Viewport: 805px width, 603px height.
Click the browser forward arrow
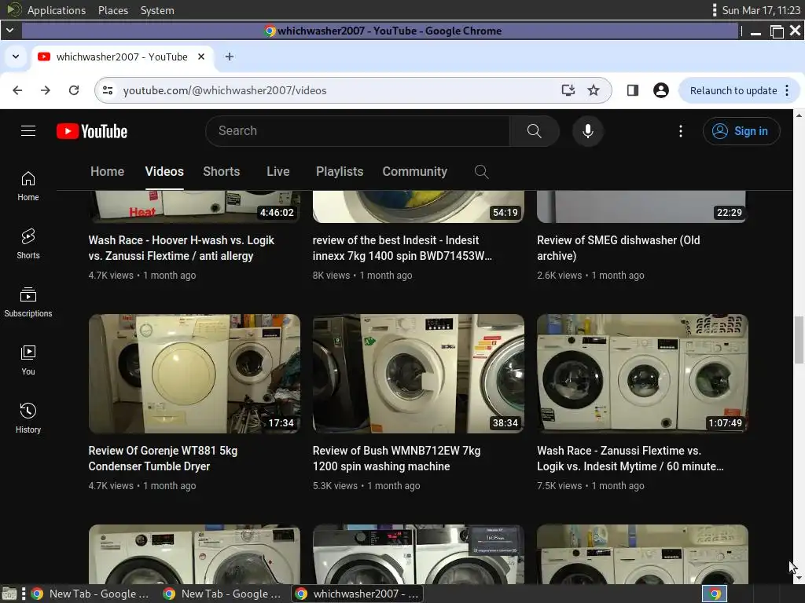46,90
